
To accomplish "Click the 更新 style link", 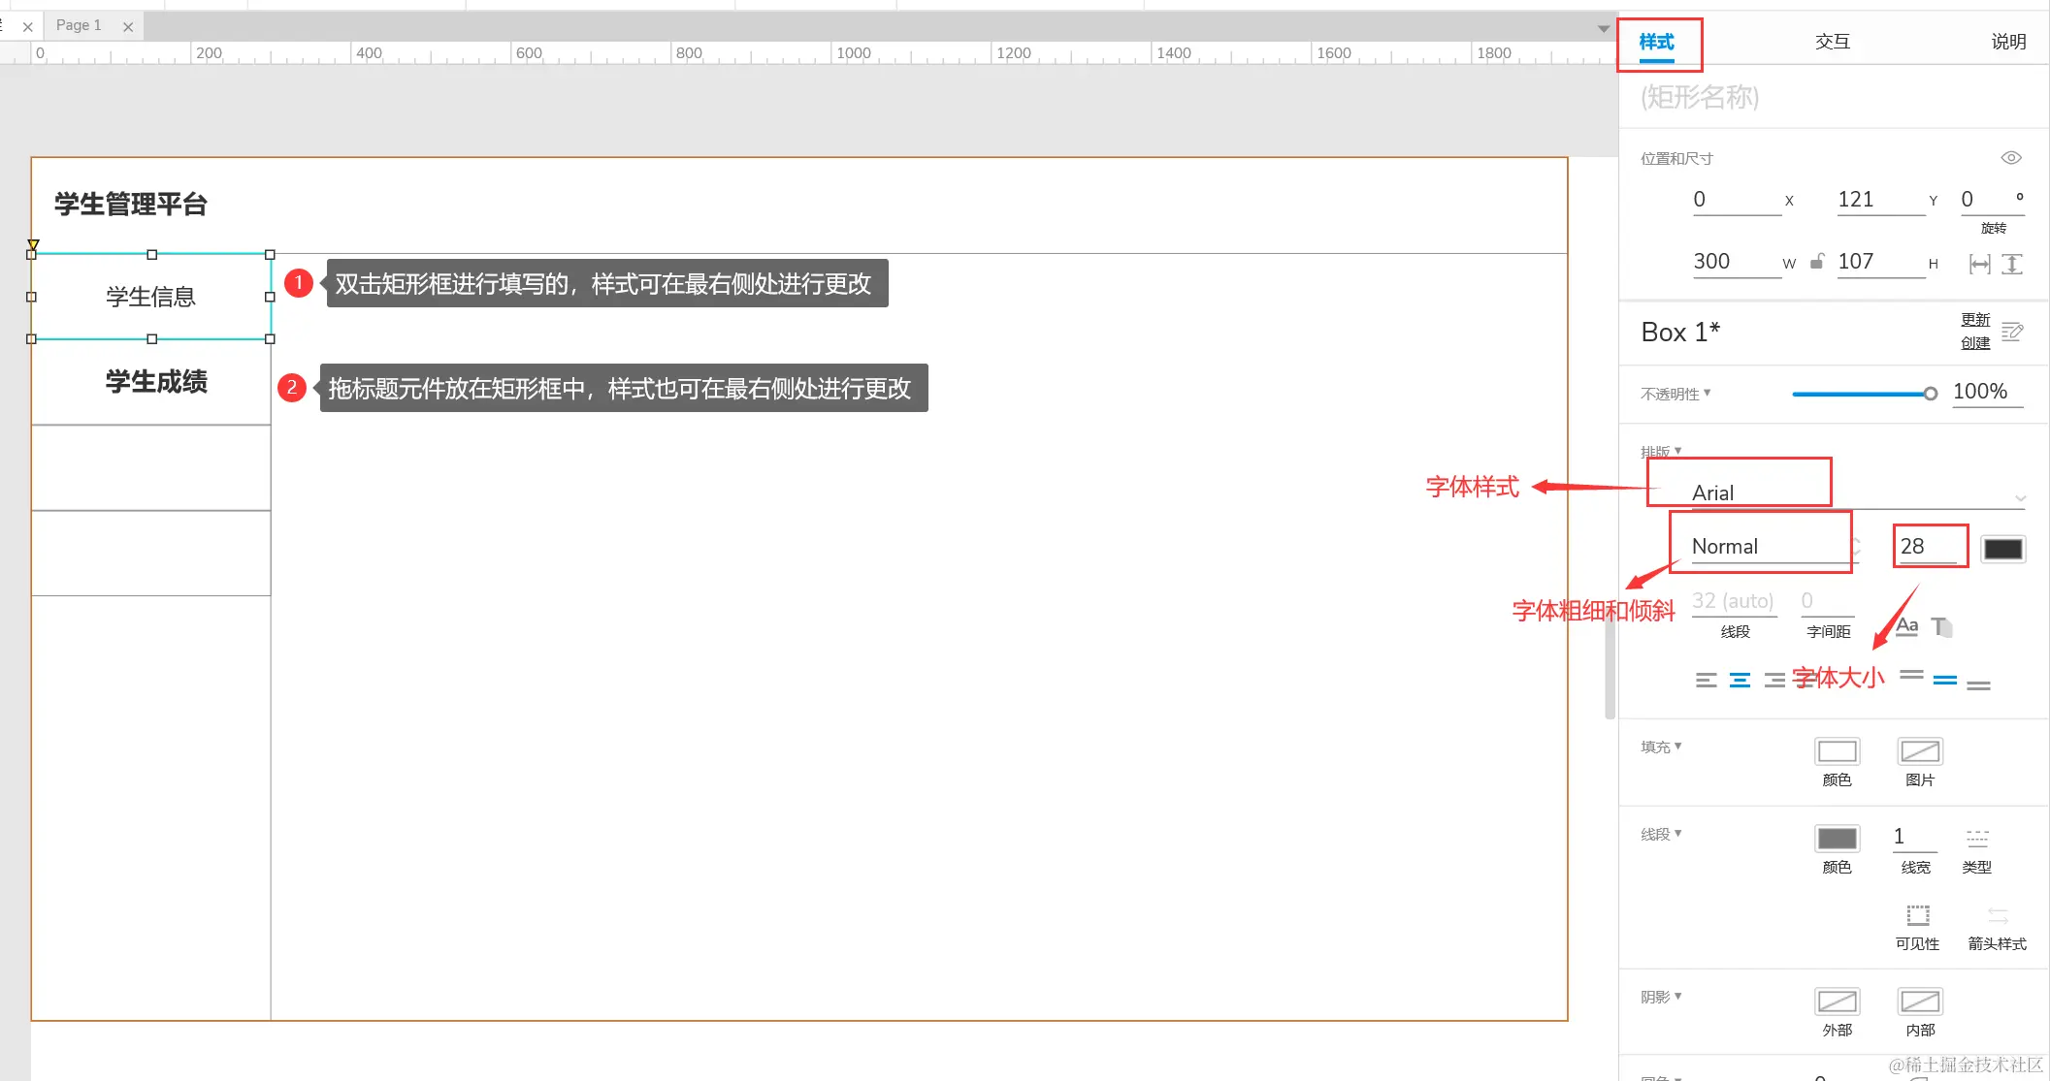I will (1974, 320).
